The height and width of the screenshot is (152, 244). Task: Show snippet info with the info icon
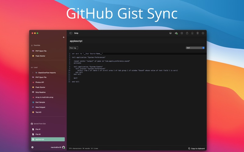click(x=203, y=33)
